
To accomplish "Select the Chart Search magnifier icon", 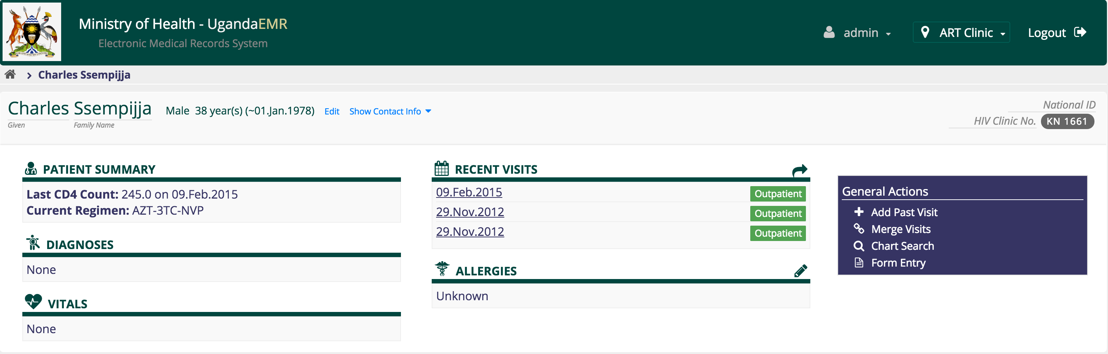I will coord(859,246).
